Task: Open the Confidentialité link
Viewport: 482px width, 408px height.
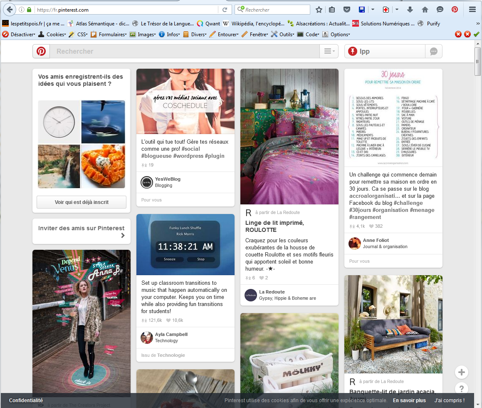Action: (26, 401)
